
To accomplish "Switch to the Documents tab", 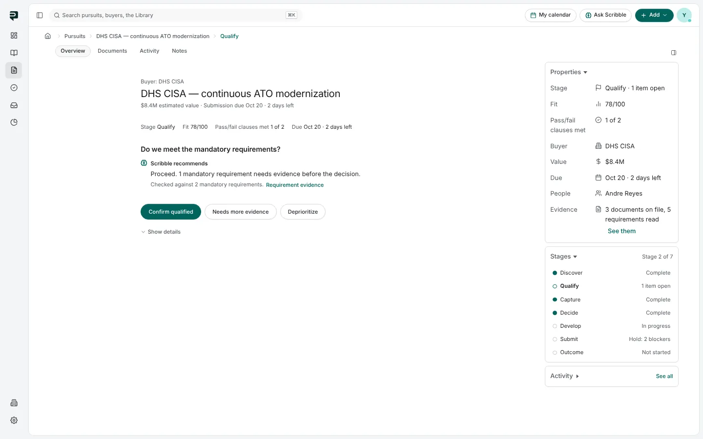I will 112,51.
